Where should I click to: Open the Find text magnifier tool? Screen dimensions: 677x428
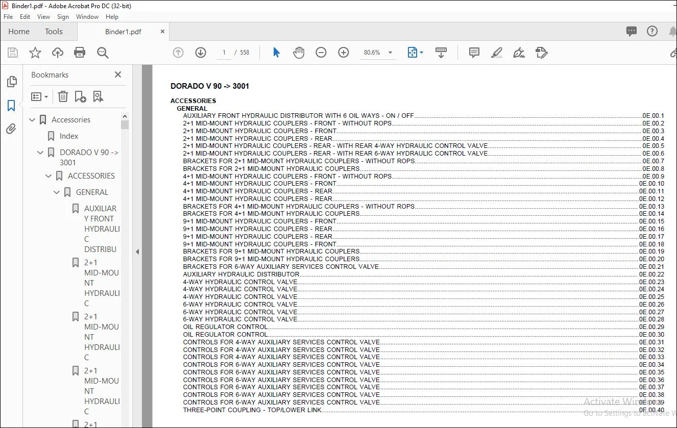click(x=103, y=53)
